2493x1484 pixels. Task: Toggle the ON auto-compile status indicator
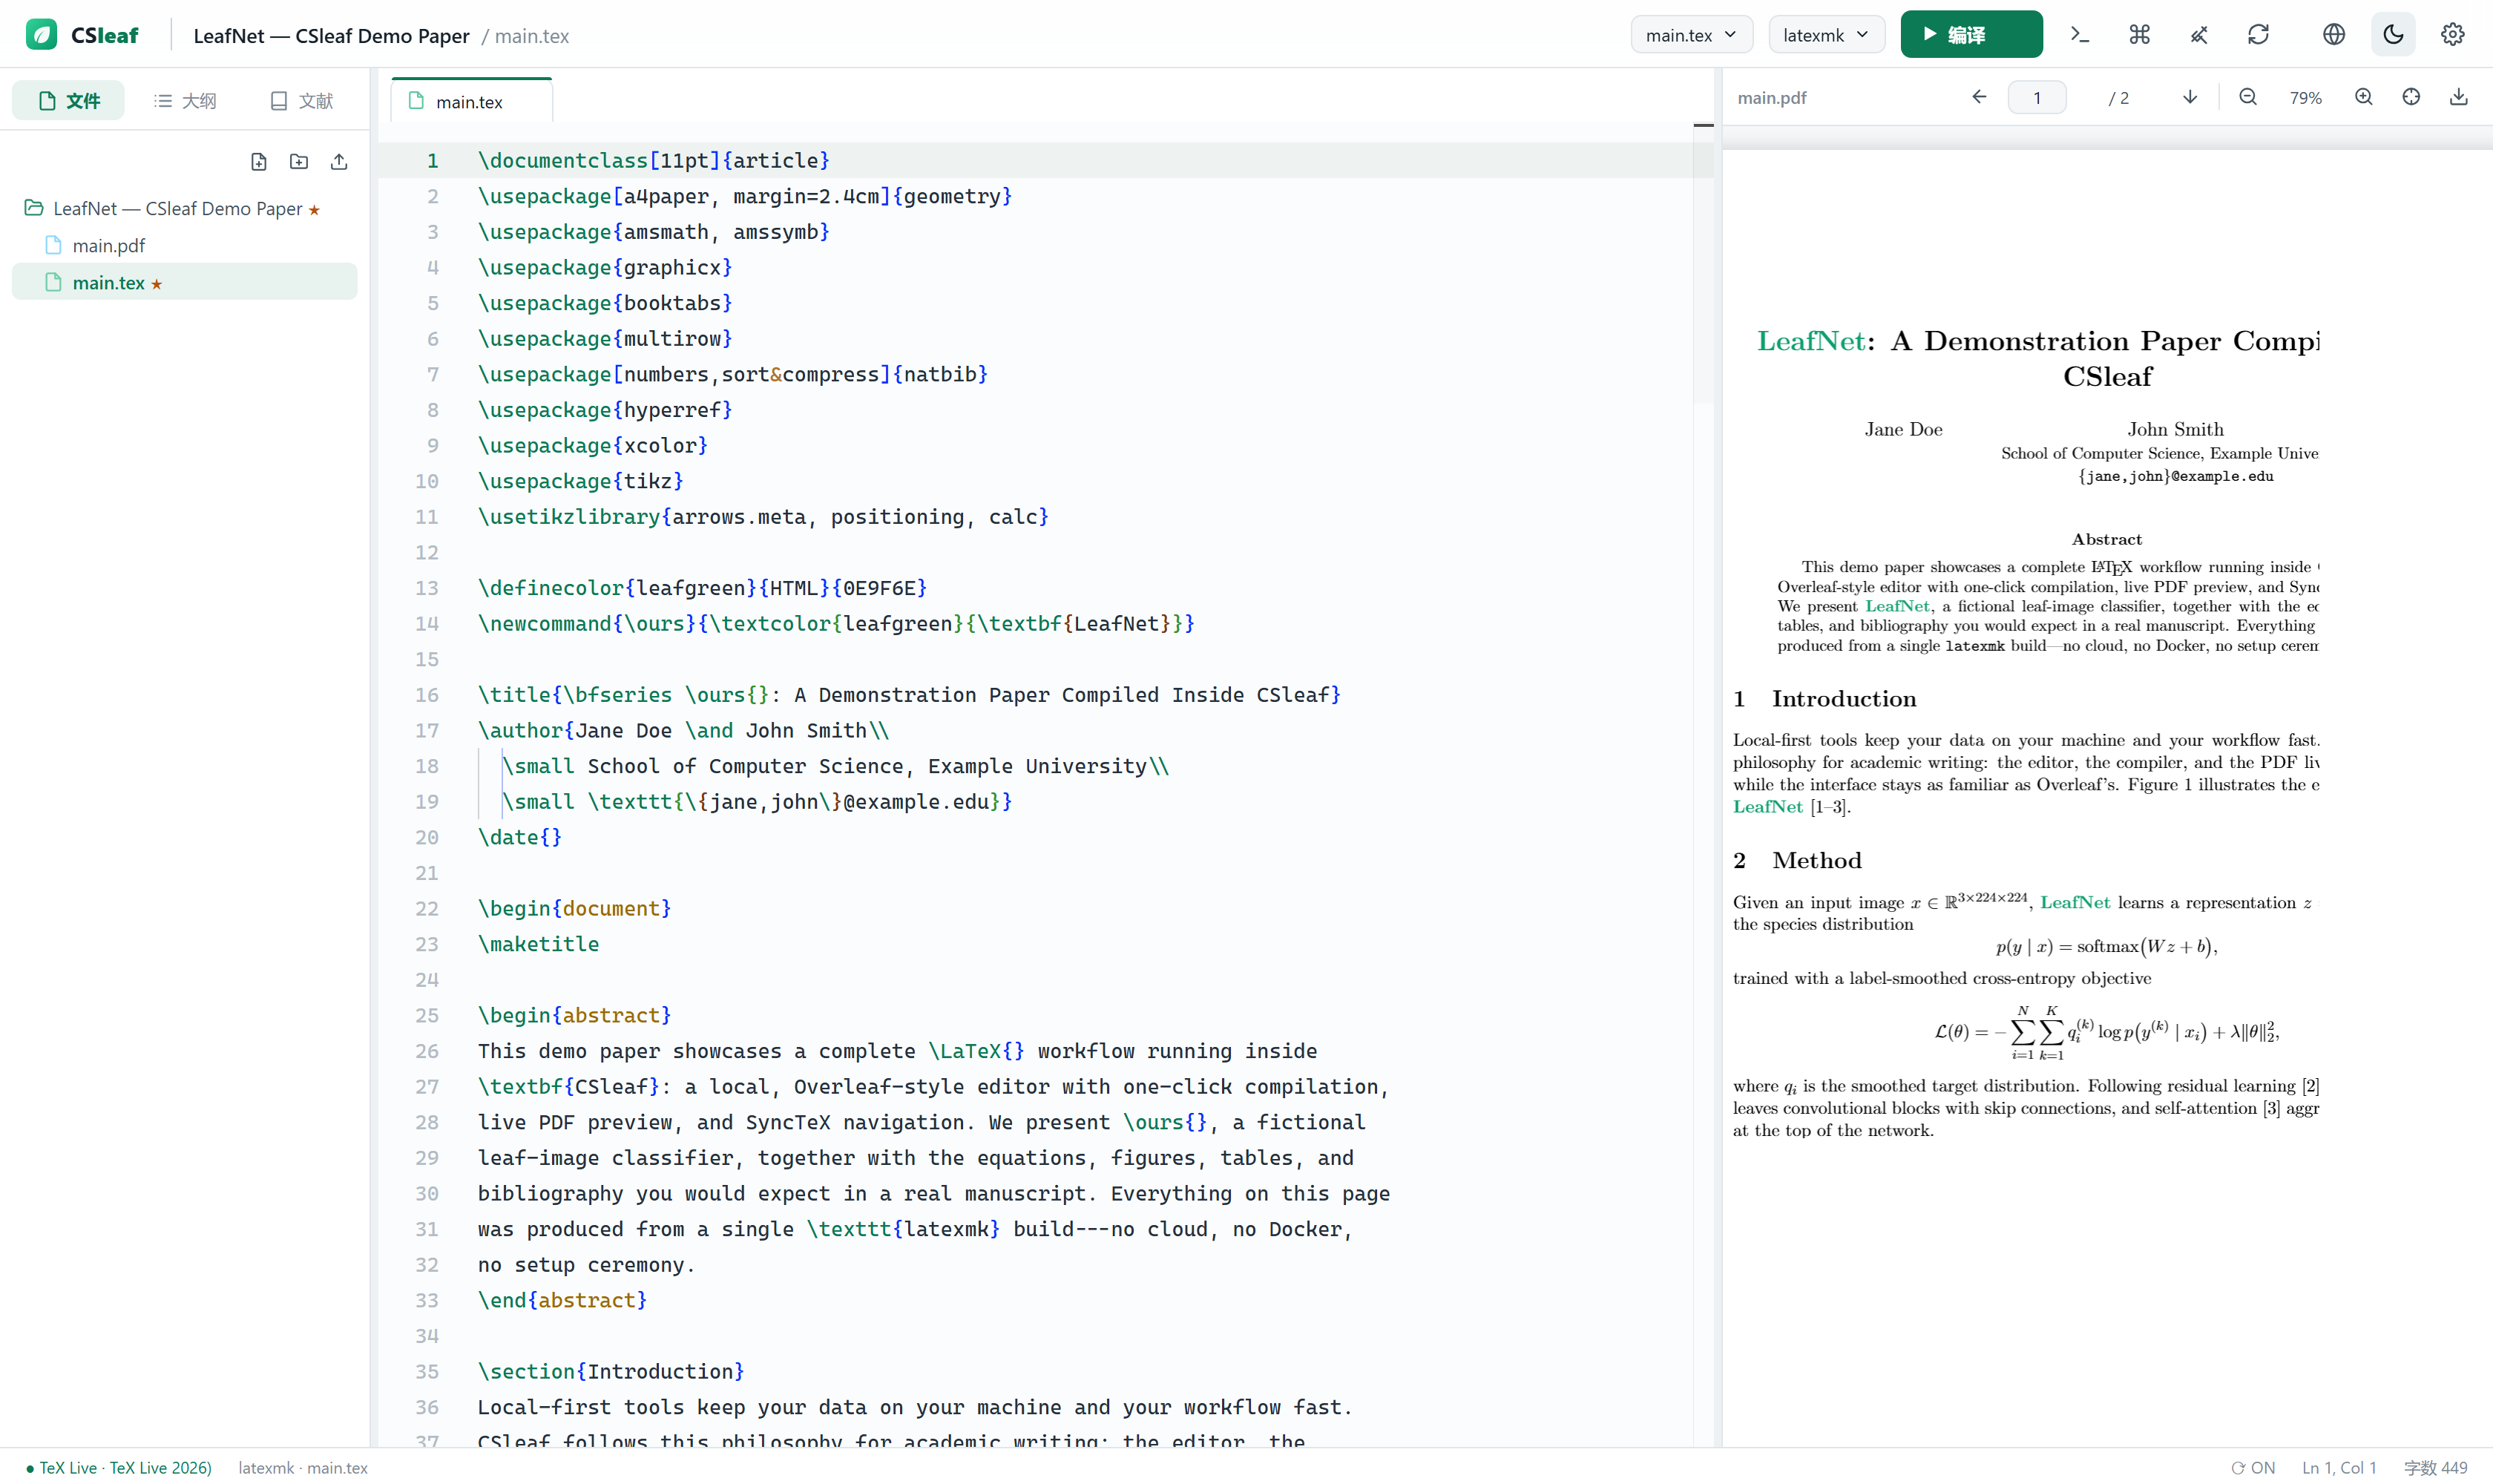2254,1468
